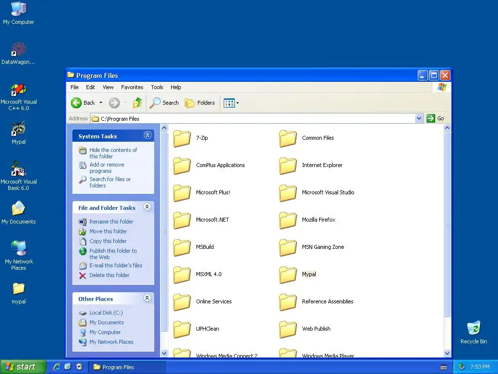The height and width of the screenshot is (374, 498).
Task: Click Search for files or folders link
Action: click(105, 182)
